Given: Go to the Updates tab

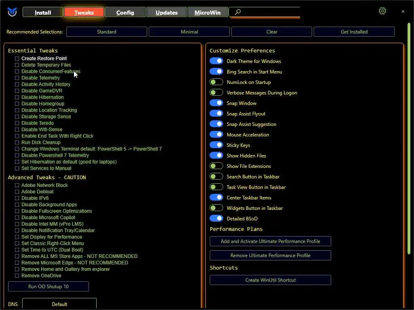Looking at the screenshot, I should 166,13.
